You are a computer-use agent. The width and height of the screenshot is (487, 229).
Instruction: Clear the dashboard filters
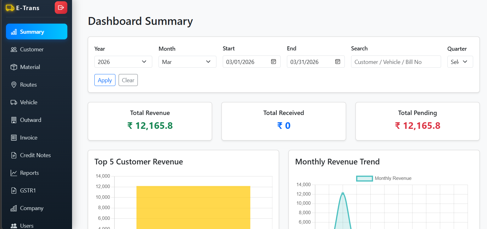pyautogui.click(x=128, y=80)
